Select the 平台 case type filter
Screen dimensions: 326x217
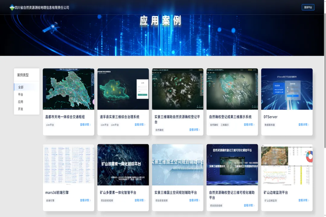click(21, 94)
